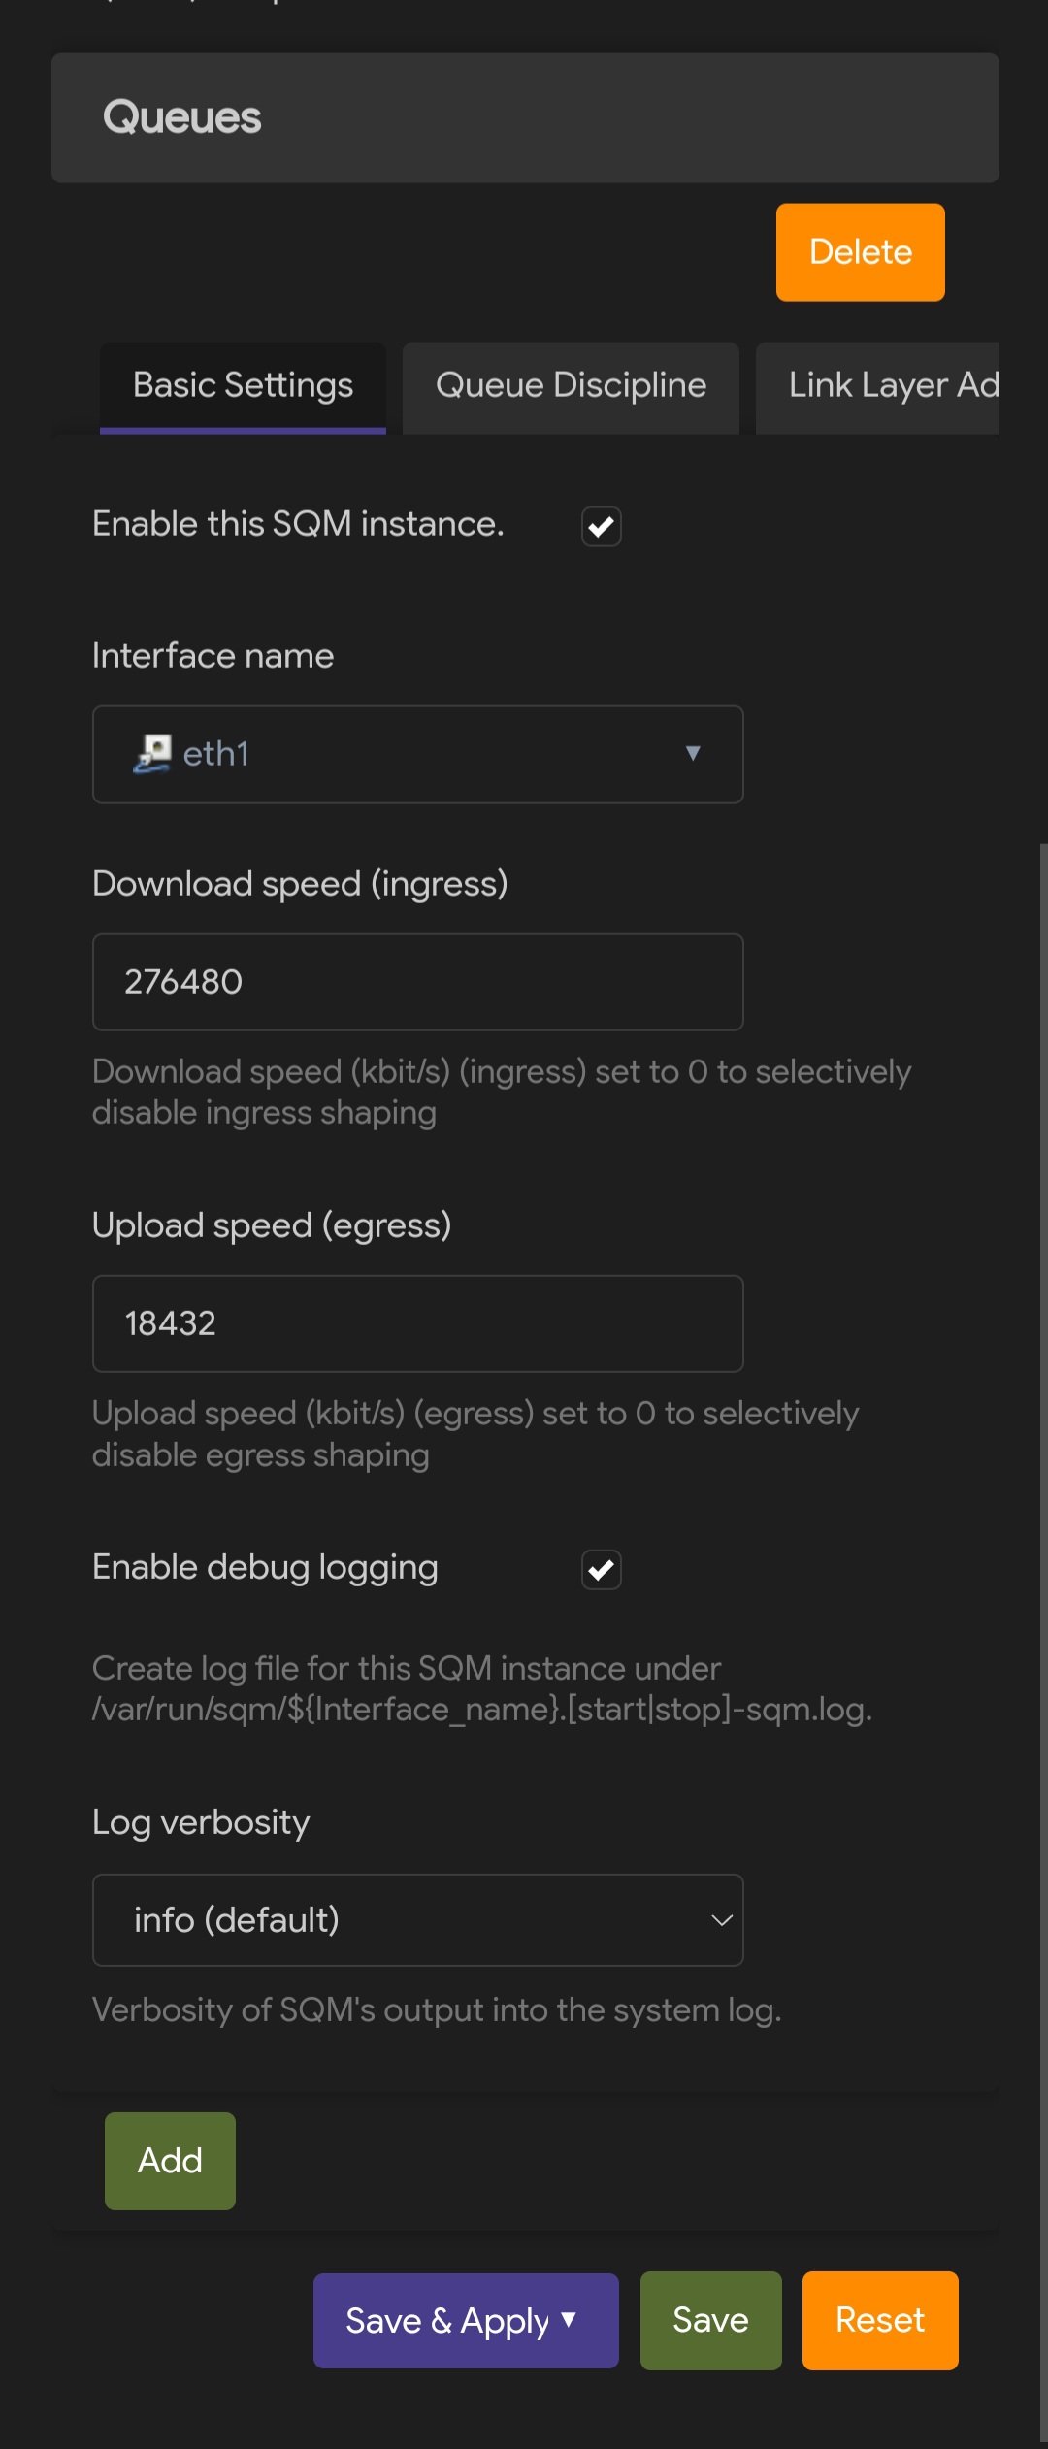Open the Interface name eth1 dropdown
Image resolution: width=1048 pixels, height=2449 pixels.
tap(417, 754)
